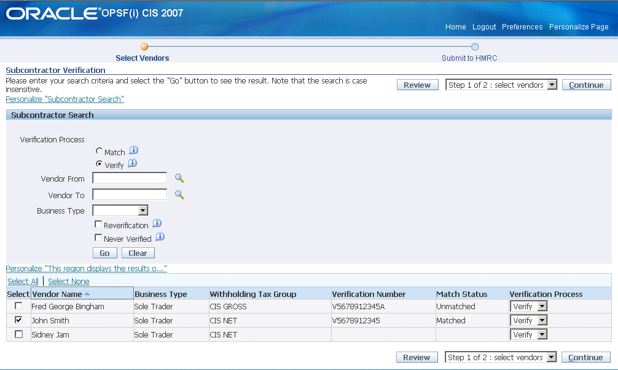Click into the Vendor From field
This screenshot has height=370, width=618.
tap(130, 178)
